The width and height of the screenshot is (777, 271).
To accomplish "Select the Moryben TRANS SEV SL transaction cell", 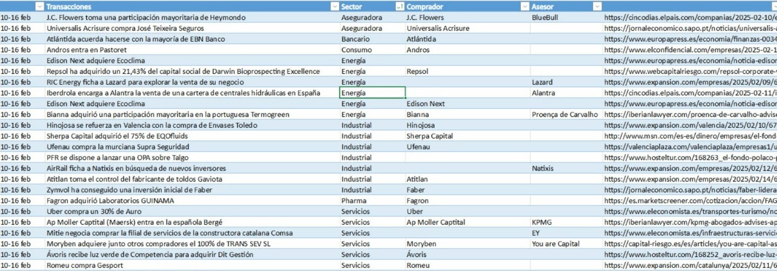I will click(x=191, y=244).
